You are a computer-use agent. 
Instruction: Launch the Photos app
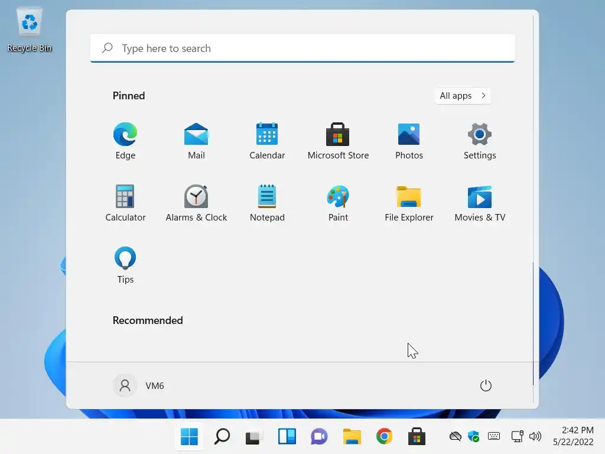409,141
